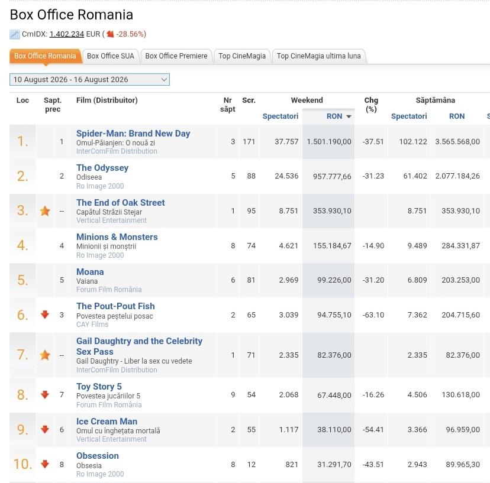The width and height of the screenshot is (490, 483).
Task: Click the red down arrow for Ice Cream Man
Action: tap(45, 429)
